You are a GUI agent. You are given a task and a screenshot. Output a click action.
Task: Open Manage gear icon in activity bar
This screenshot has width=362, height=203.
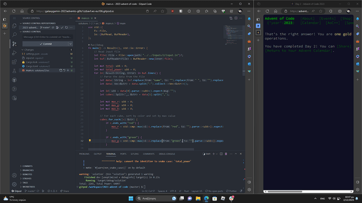(x=14, y=184)
